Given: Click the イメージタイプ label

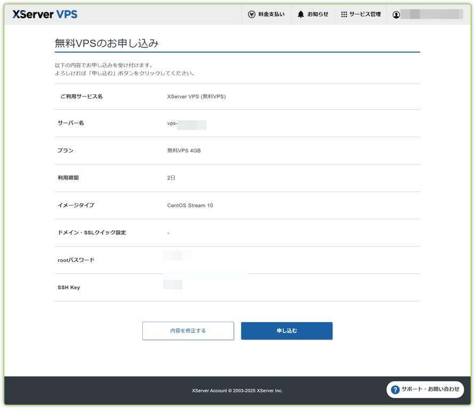Looking at the screenshot, I should point(76,205).
